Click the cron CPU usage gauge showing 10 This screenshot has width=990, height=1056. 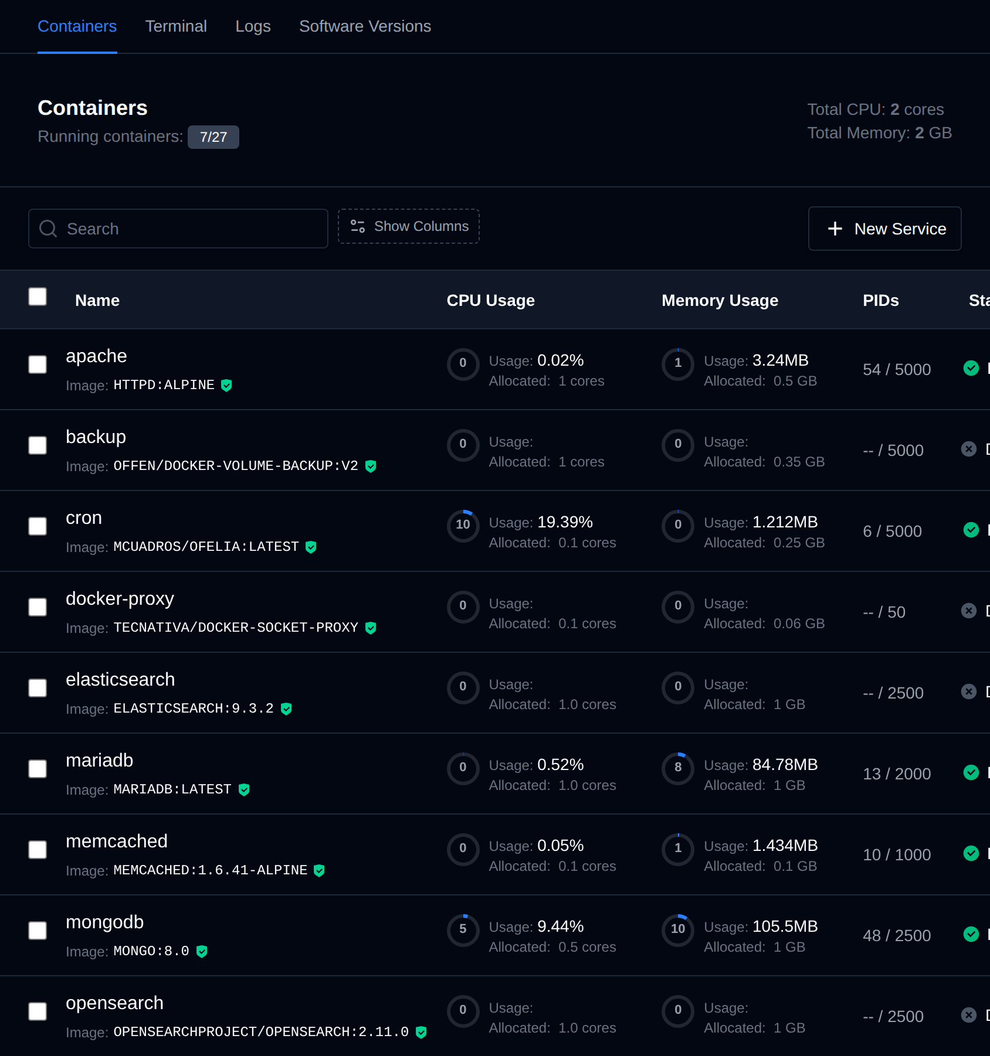[x=463, y=526]
